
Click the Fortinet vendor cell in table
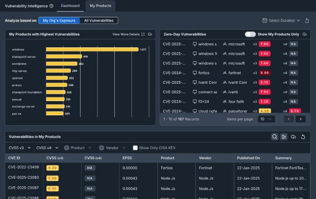pos(205,168)
